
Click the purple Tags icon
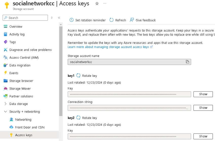coord(6,42)
